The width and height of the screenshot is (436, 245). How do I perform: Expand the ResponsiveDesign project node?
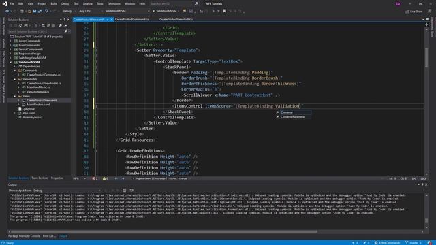click(11, 54)
